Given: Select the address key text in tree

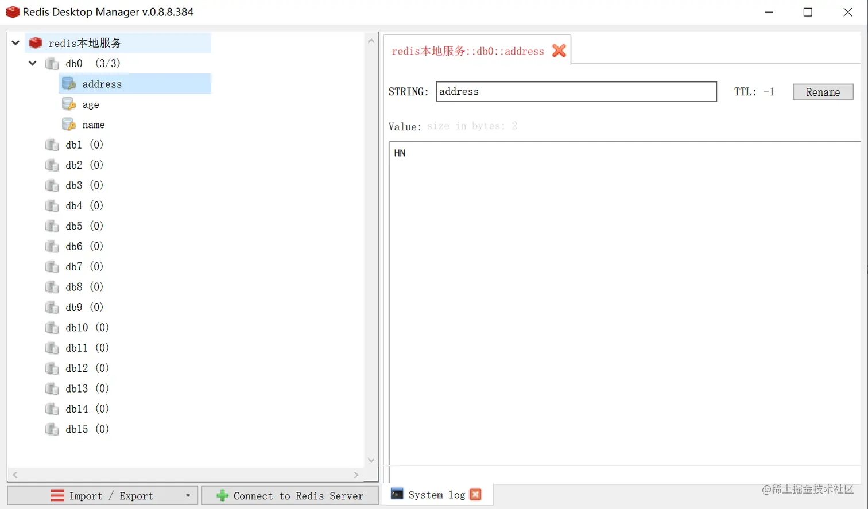Looking at the screenshot, I should point(102,84).
